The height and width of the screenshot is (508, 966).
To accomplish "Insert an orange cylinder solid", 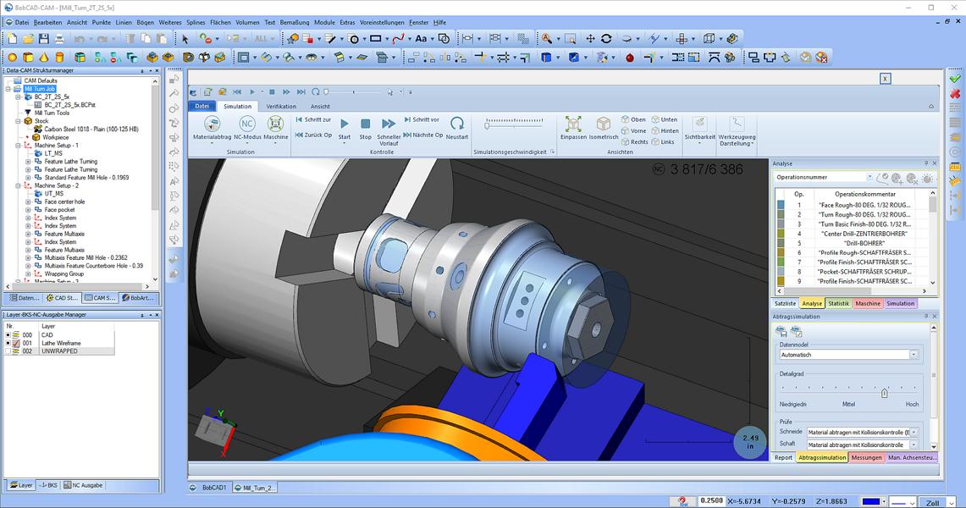I will (60, 58).
